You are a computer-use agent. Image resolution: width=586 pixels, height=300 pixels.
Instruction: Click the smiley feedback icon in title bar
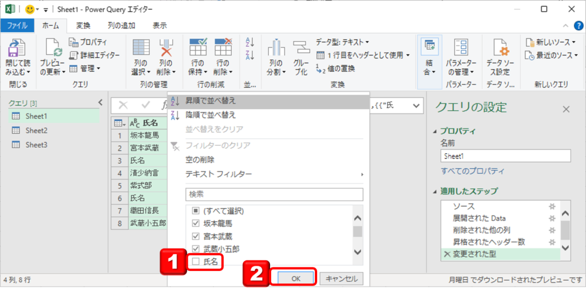point(30,9)
